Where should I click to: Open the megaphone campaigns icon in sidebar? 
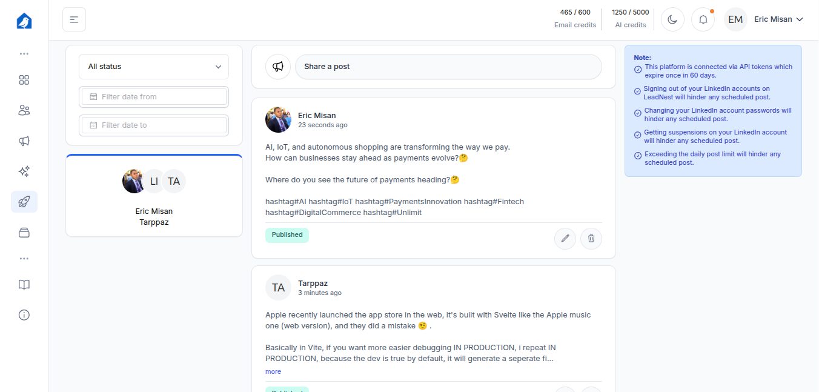pos(24,141)
